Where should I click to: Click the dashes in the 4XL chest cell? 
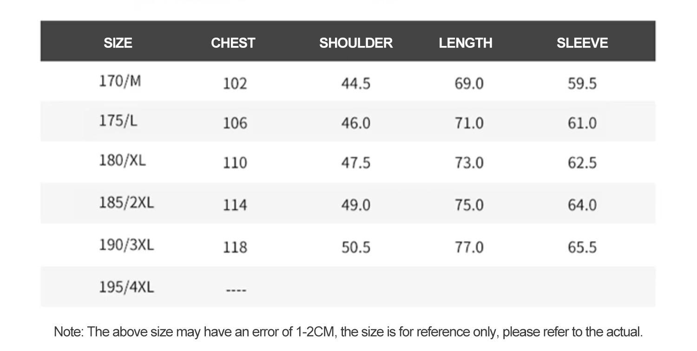pyautogui.click(x=236, y=291)
